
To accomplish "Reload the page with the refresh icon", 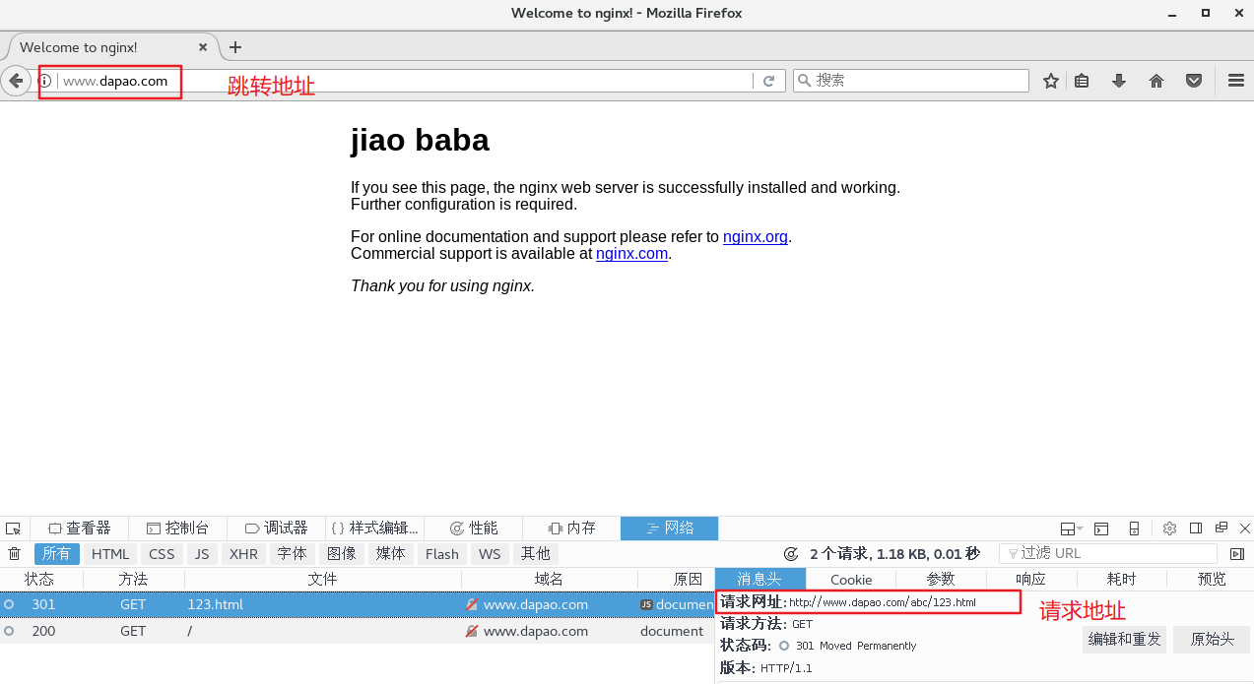I will coord(769,81).
